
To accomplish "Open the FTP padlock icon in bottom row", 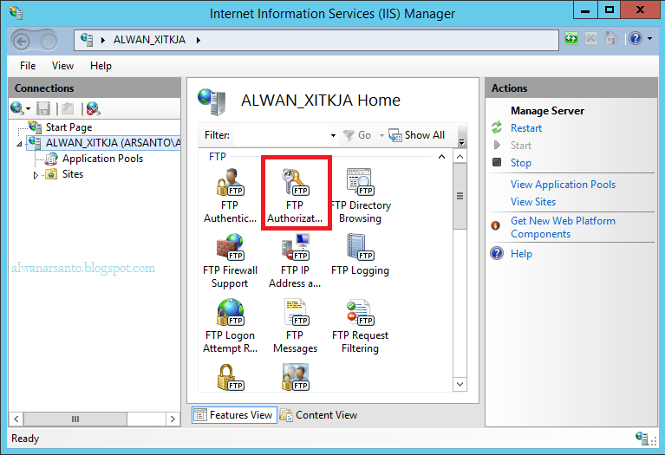I will (231, 377).
